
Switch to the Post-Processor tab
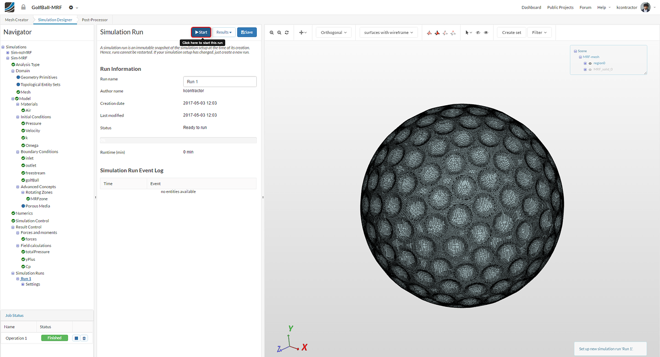tap(94, 20)
